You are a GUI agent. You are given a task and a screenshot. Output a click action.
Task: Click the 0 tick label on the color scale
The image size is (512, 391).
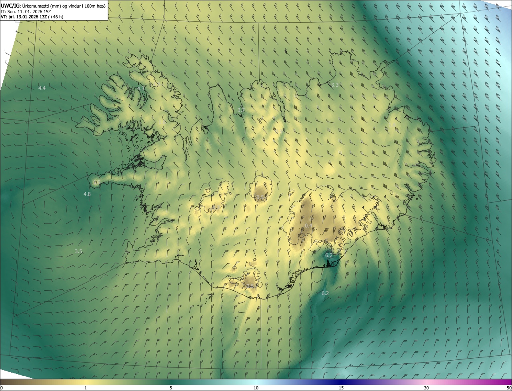pos(2,388)
